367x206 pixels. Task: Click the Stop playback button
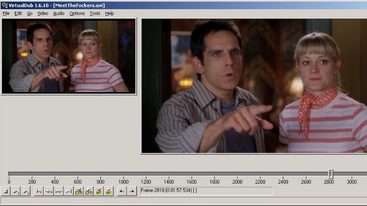6,191
